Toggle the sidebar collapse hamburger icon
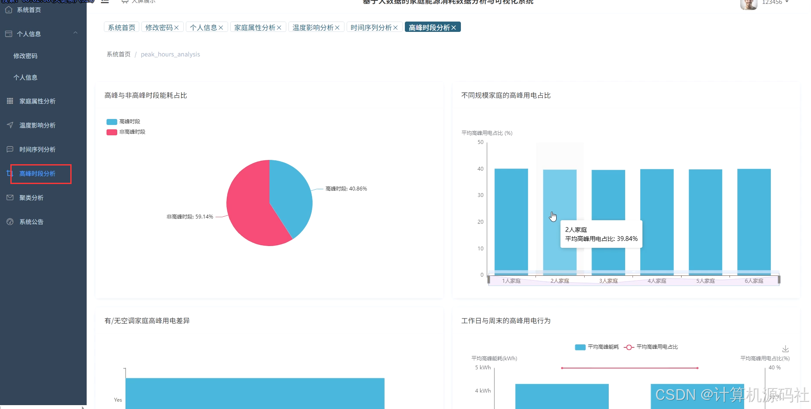This screenshot has width=811, height=409. pos(105,1)
